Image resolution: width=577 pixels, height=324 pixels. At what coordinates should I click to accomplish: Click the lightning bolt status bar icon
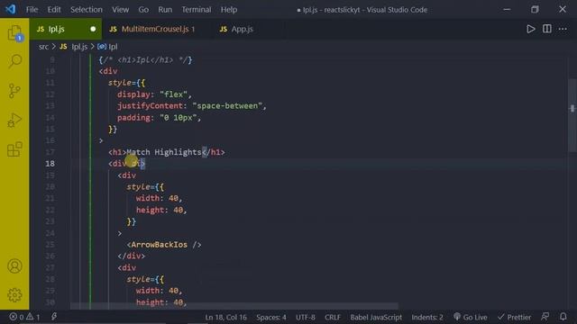54,316
